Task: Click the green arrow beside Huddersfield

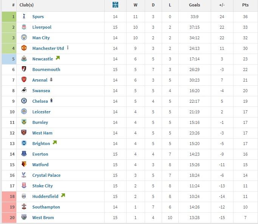Action: click(x=63, y=195)
